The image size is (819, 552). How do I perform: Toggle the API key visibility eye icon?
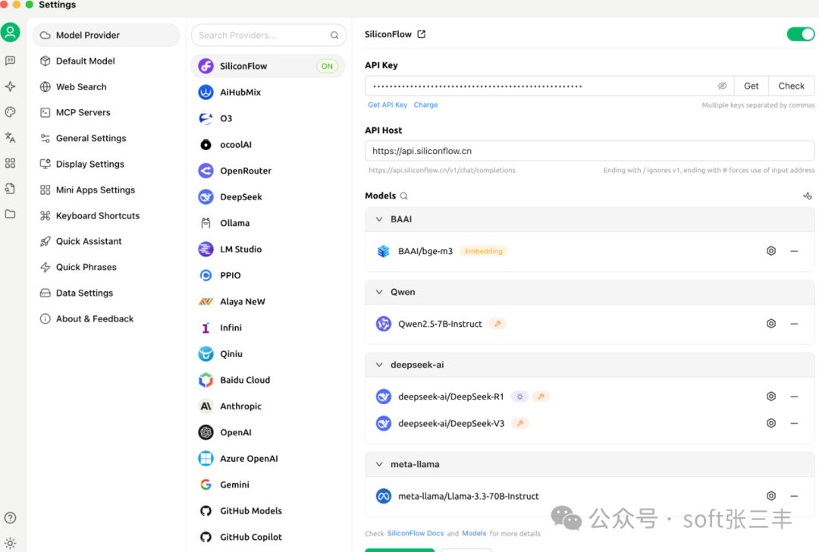[x=722, y=86]
